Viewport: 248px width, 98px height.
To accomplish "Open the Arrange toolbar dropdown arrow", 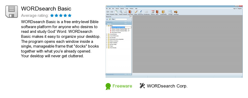I will 173,13.
